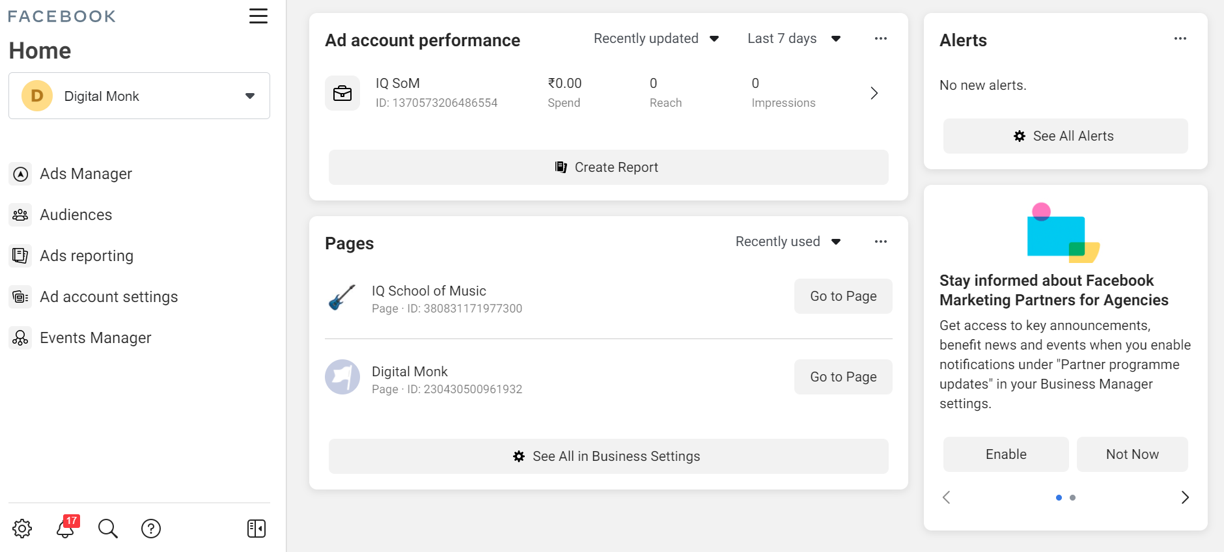Open Pages card more options

coord(881,241)
